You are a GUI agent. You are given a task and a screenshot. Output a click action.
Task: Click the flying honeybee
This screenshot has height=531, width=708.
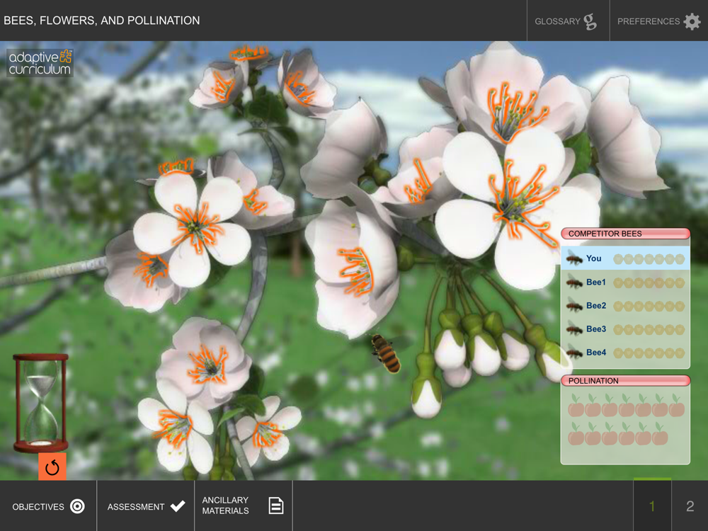point(386,353)
